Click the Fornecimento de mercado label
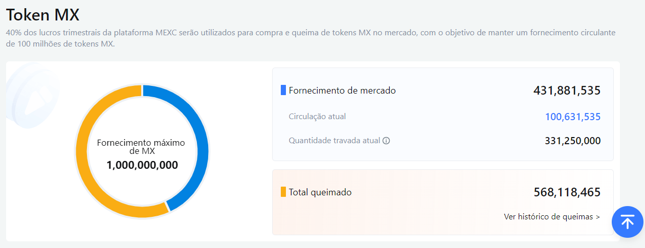 click(x=342, y=91)
